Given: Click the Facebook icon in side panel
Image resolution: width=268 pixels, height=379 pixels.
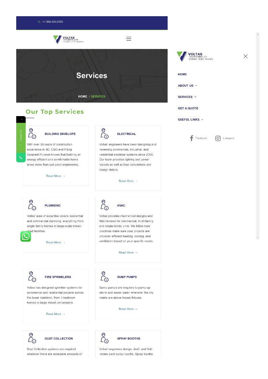Looking at the screenshot, I should pos(192,138).
